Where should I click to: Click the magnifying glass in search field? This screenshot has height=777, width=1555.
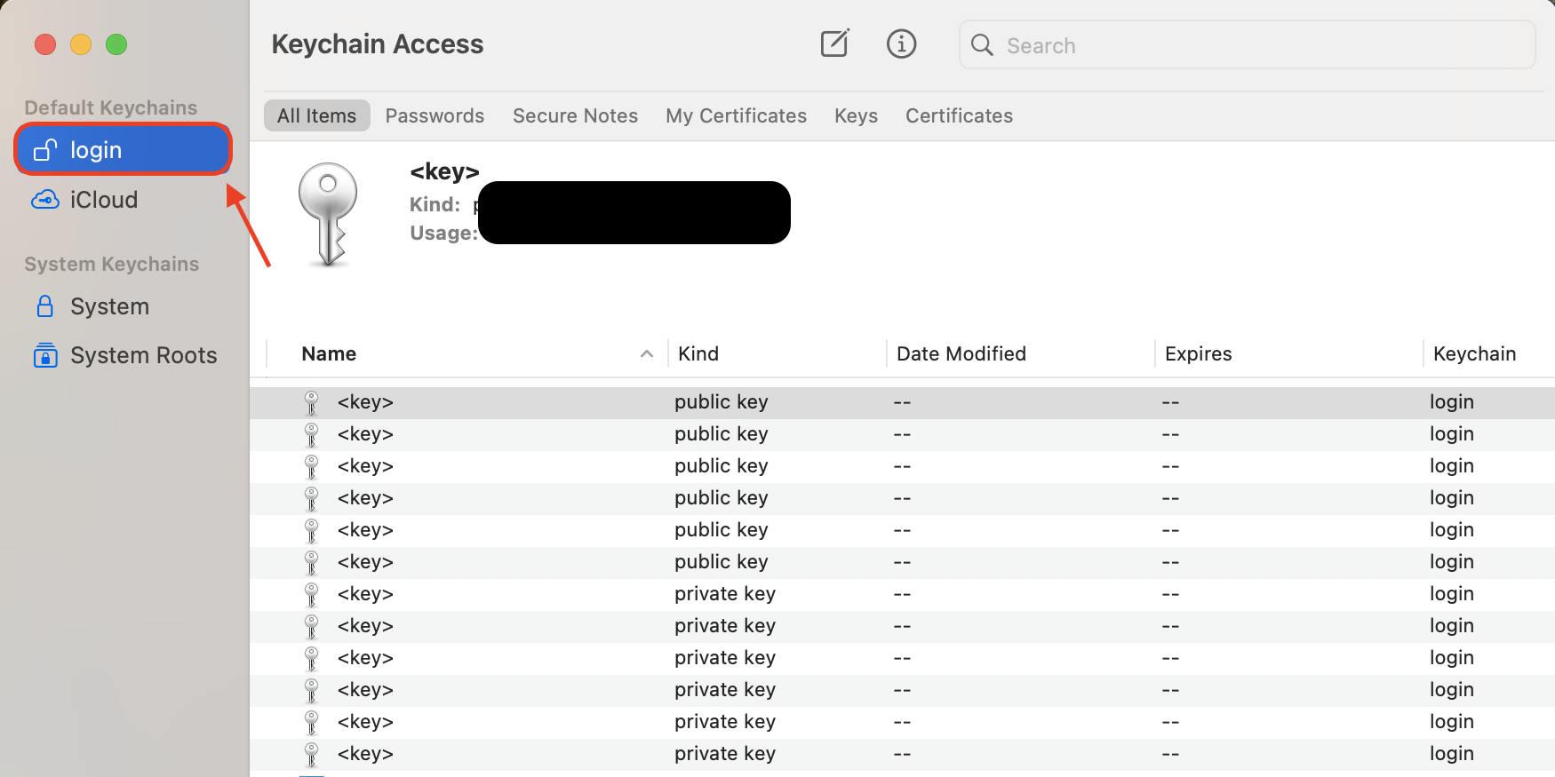tap(981, 44)
